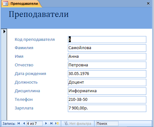This screenshot has width=154, height=127.
Task: Close the Преподаватели form window
Action: point(148,4)
